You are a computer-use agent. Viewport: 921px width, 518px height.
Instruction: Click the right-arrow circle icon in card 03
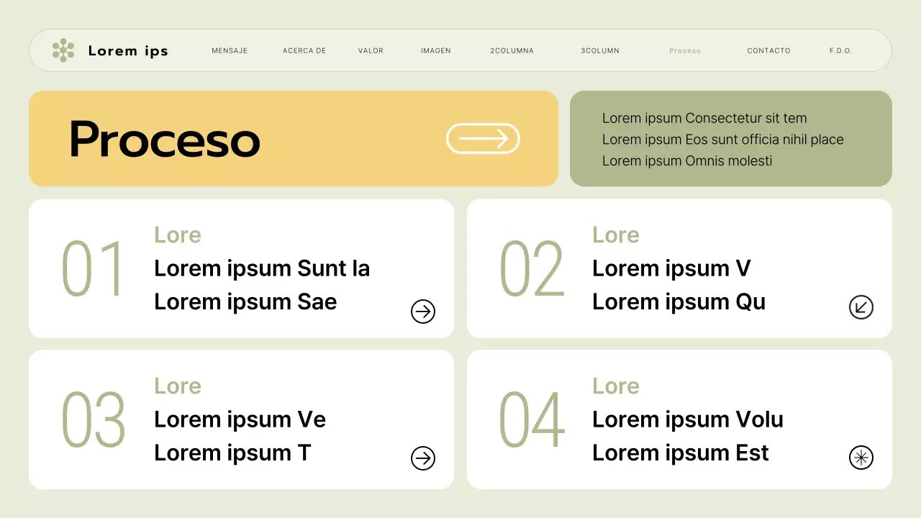423,458
